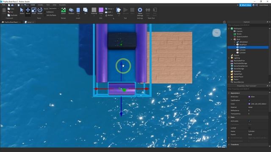271x152 pixels.
Task: Expand the BoatFloor node
Action: point(235,44)
